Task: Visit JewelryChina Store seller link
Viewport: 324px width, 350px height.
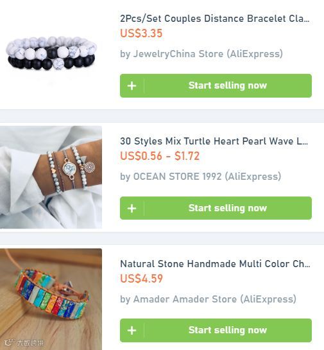Action: click(x=201, y=54)
